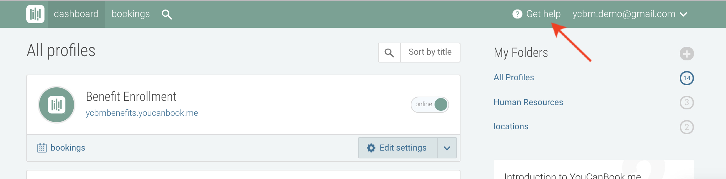Select the All Profiles folder link
Viewport: 726px width, 179px height.
point(514,77)
